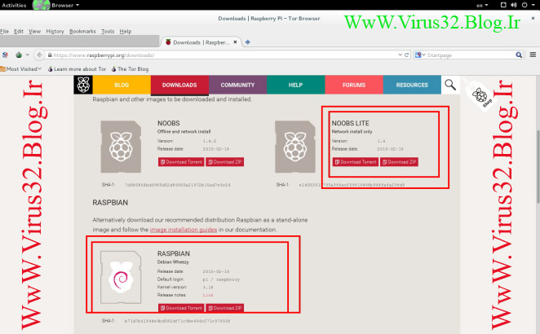This screenshot has height=334, width=540.
Task: Click Raspbian Download ZIP button
Action: point(225,308)
